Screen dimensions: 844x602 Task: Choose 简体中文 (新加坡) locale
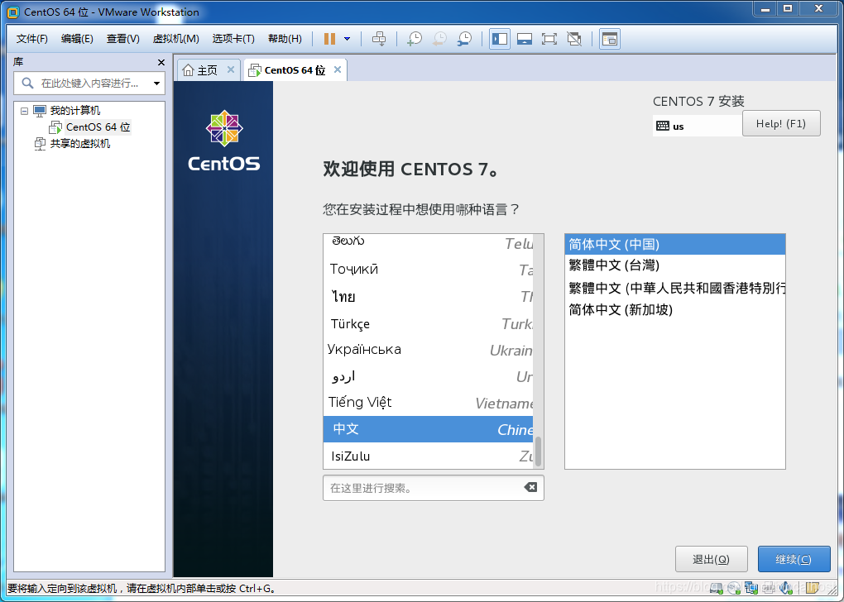[x=675, y=310]
